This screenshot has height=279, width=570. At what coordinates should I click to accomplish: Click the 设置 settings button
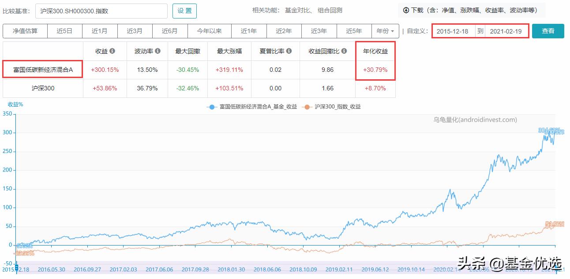(184, 11)
